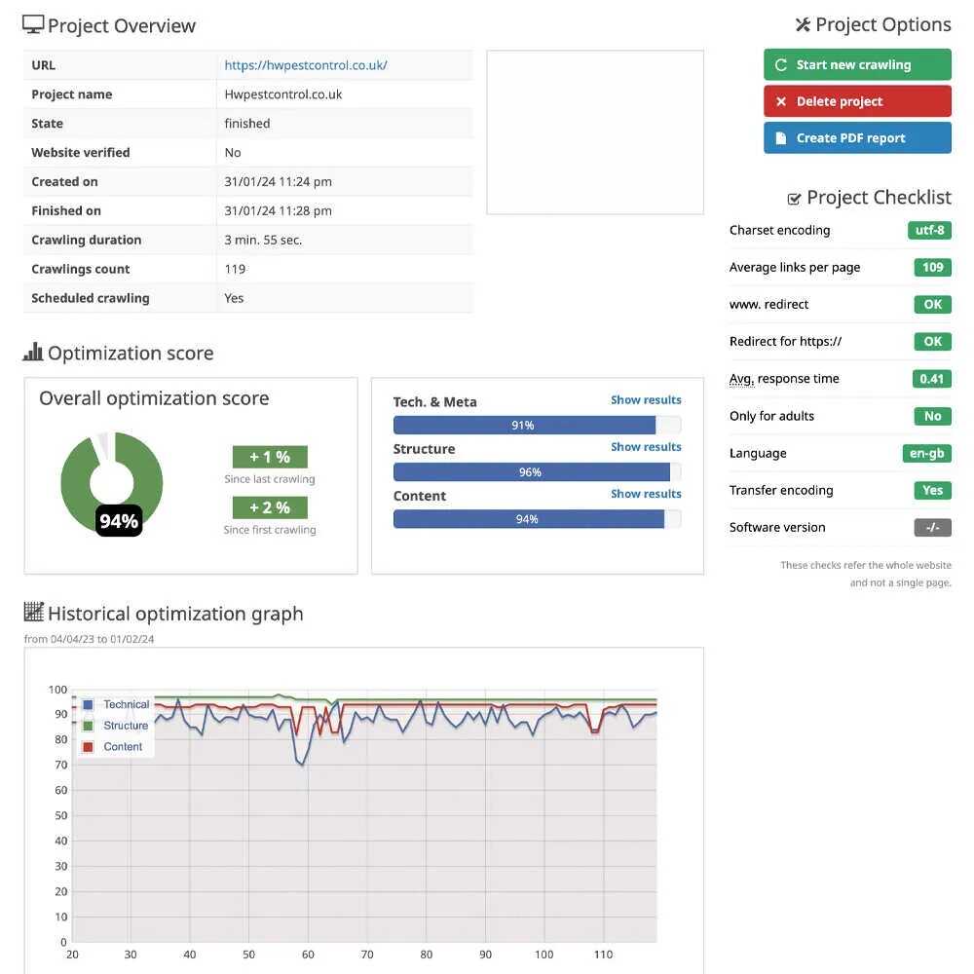Image resolution: width=974 pixels, height=974 pixels.
Task: Click the bar chart icon beside Optimization score
Action: point(33,352)
